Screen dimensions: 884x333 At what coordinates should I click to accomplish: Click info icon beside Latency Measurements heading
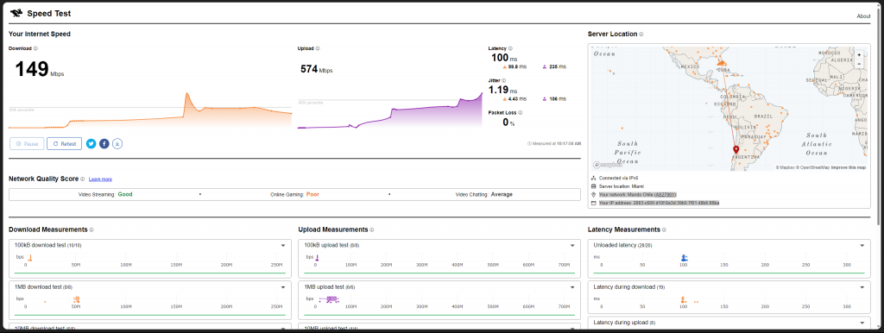(x=664, y=229)
